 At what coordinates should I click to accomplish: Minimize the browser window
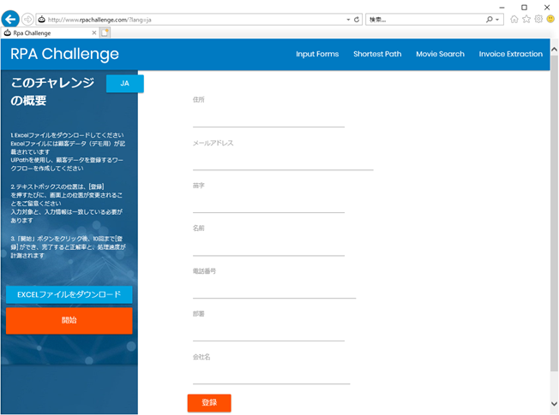502,7
